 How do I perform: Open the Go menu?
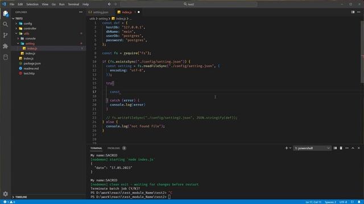click(53, 4)
